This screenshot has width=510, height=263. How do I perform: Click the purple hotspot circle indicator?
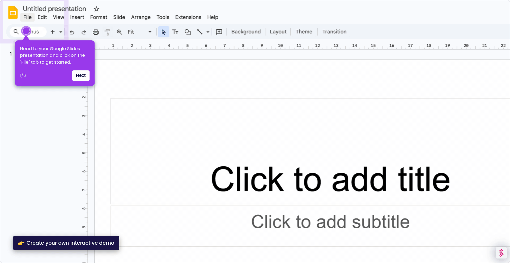[x=26, y=31]
